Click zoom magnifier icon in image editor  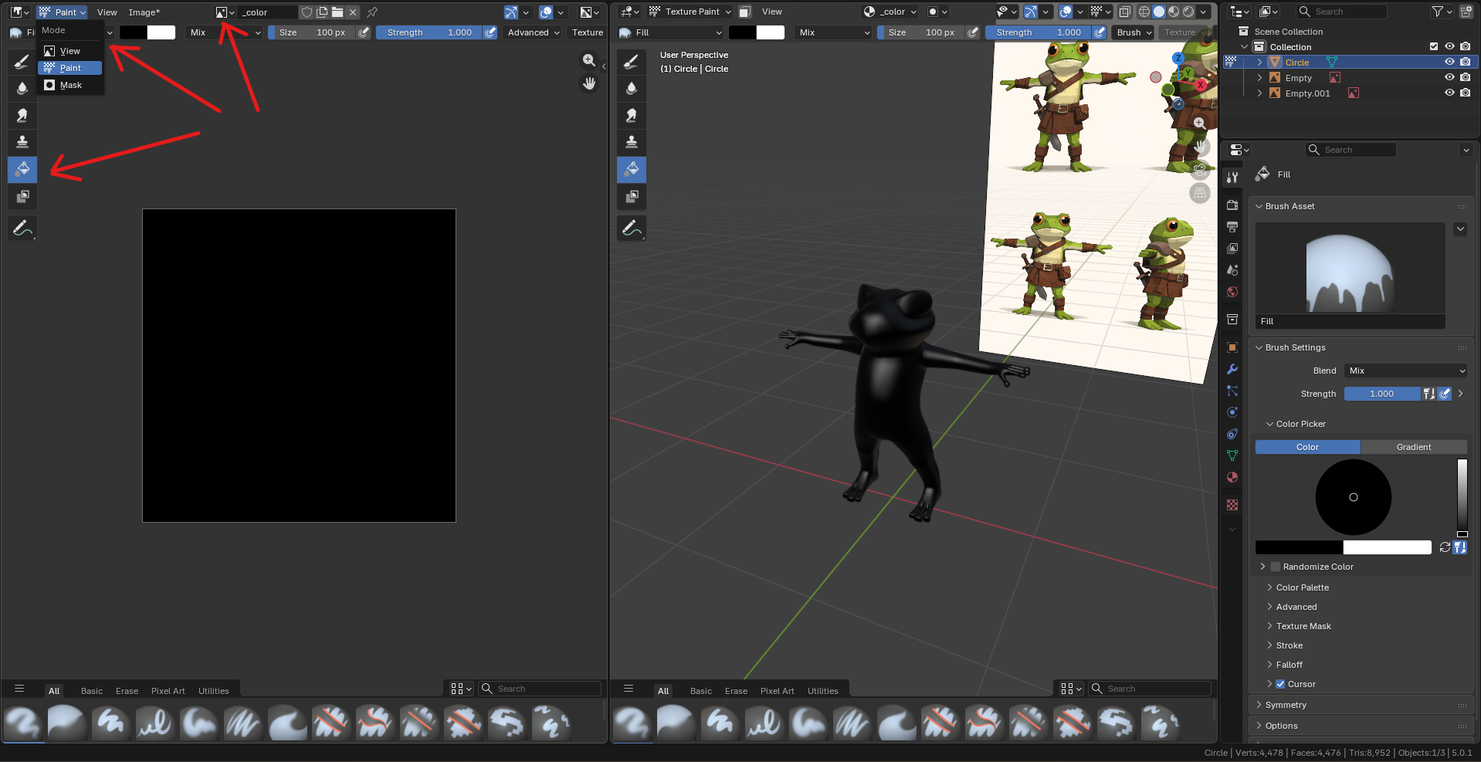click(589, 60)
